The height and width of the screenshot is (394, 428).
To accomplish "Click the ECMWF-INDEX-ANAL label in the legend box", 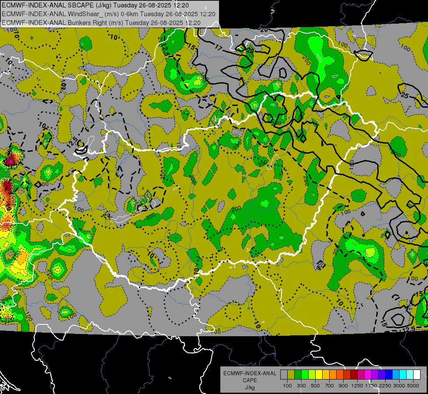I will point(250,373).
